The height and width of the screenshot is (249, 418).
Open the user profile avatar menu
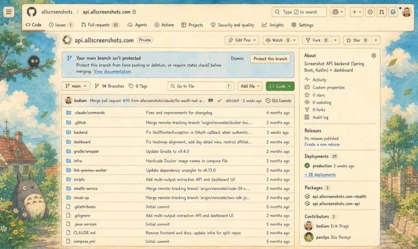[406, 12]
